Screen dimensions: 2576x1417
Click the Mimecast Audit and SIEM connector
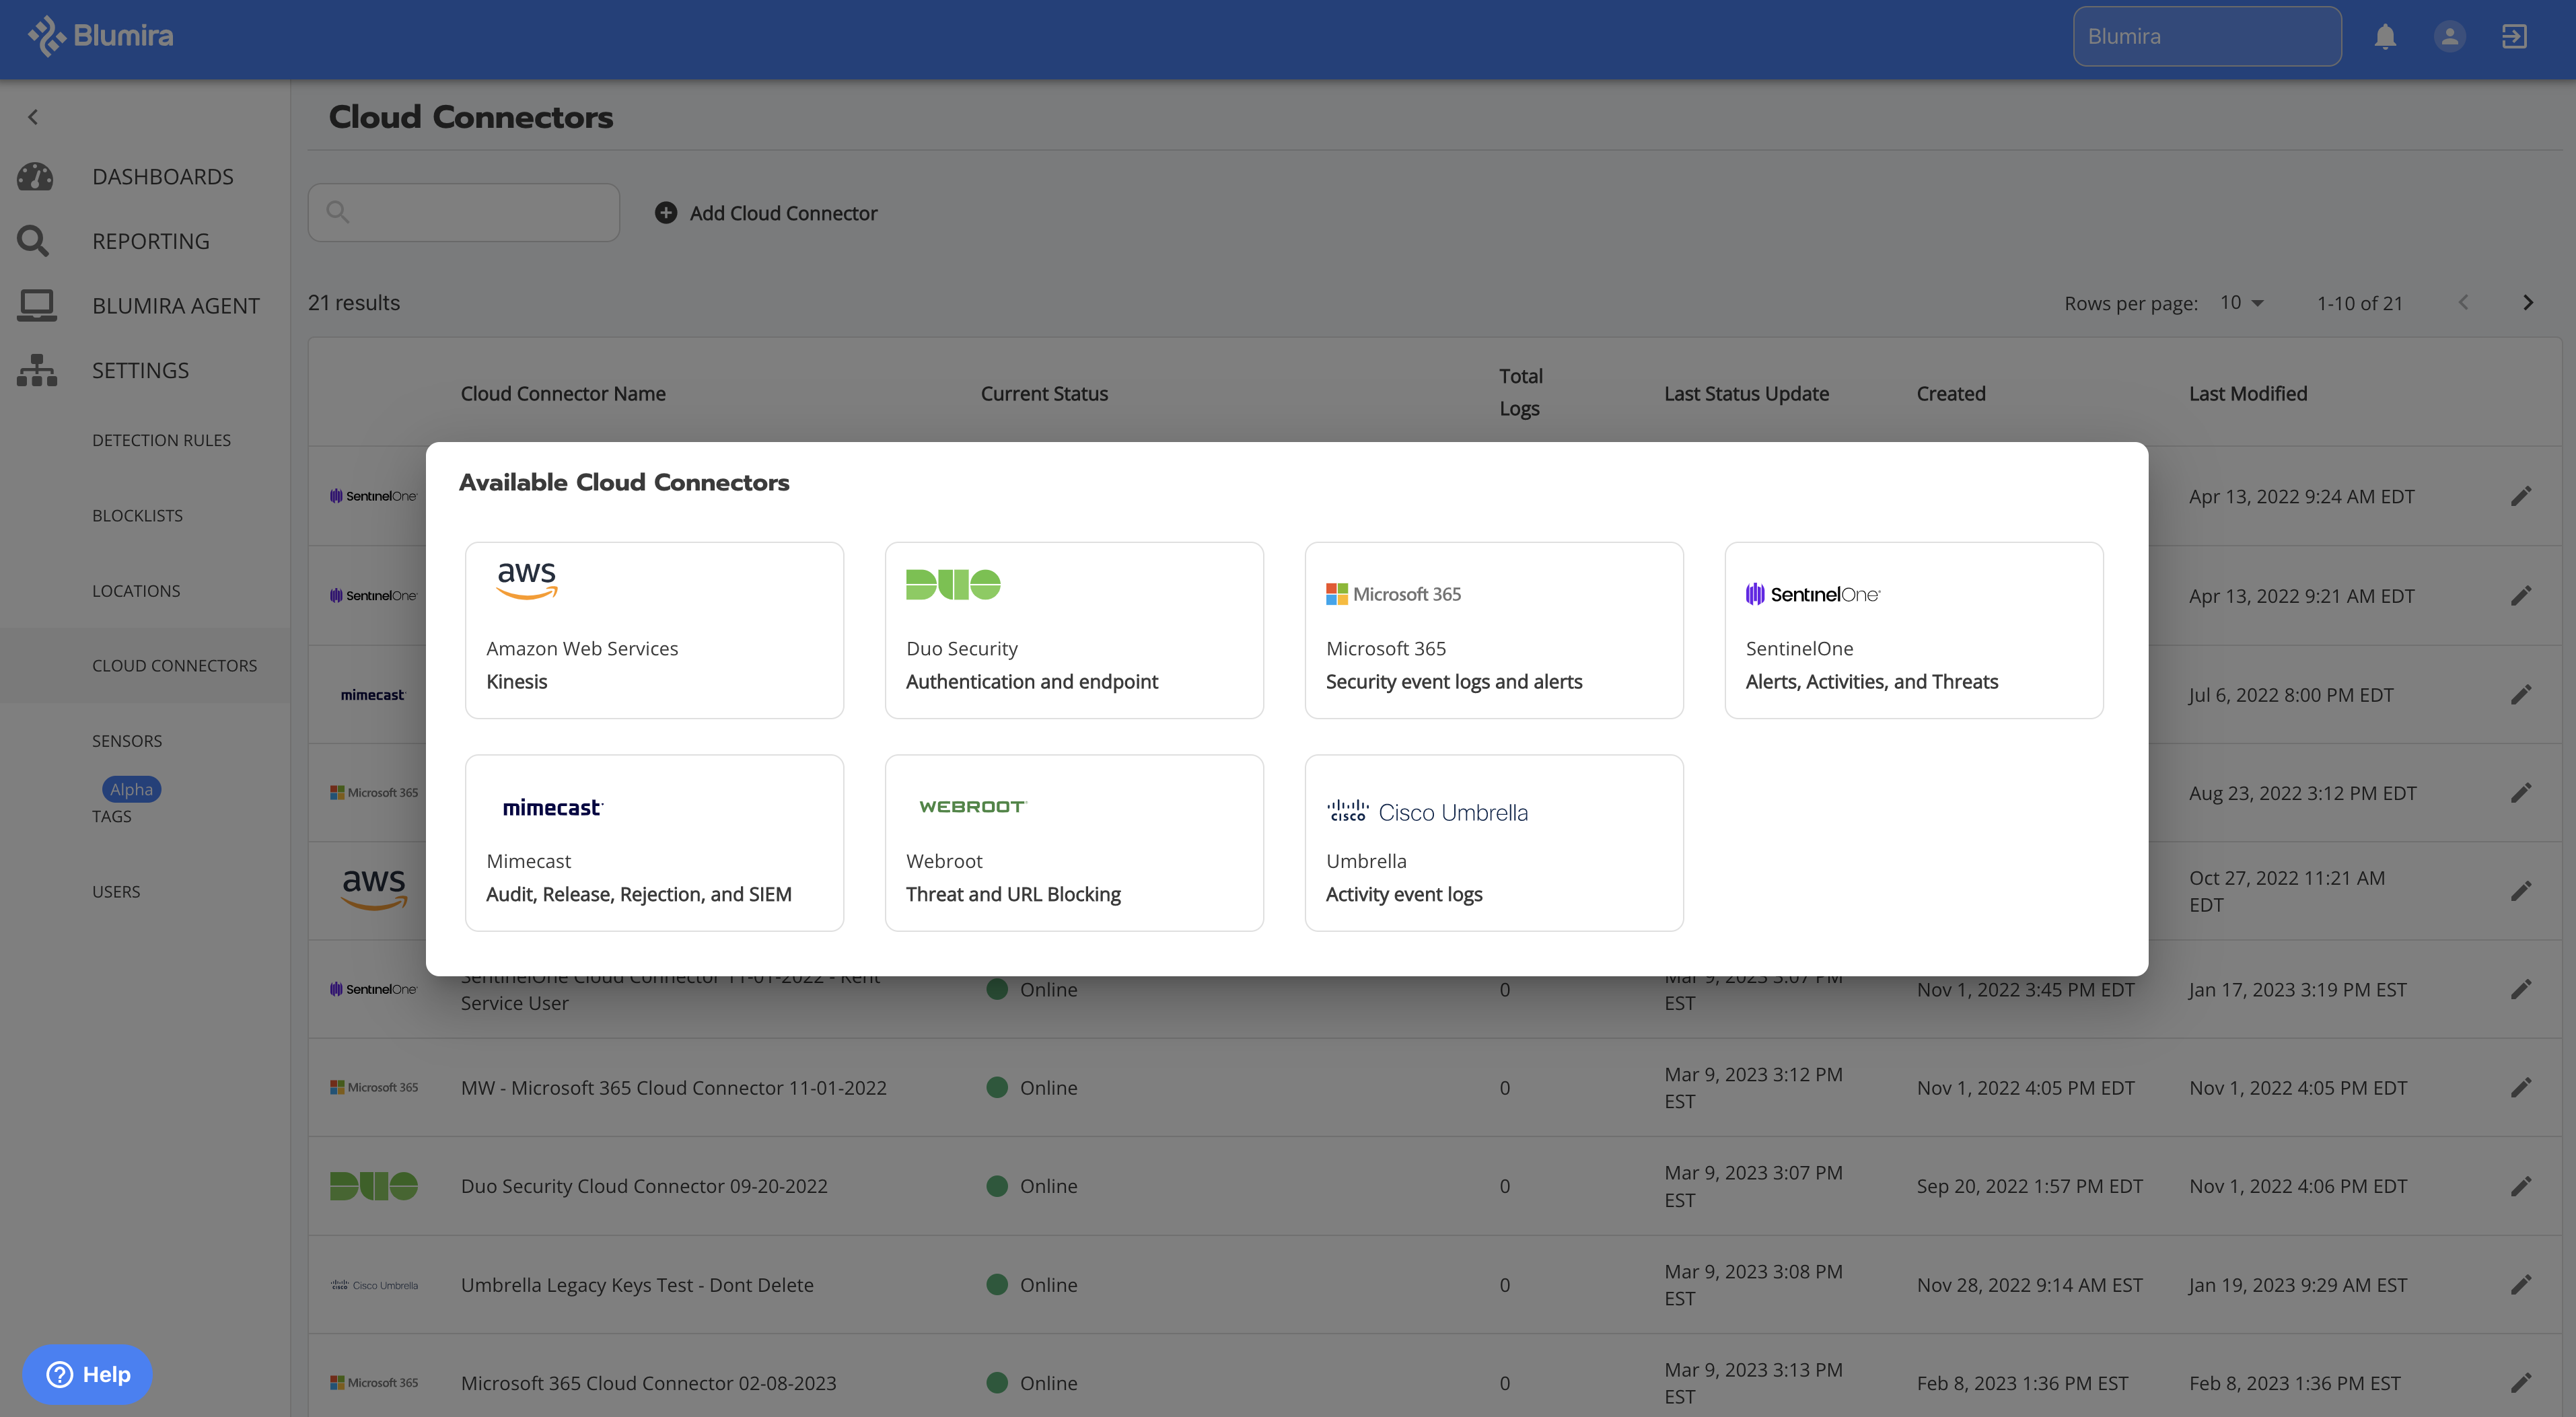(x=654, y=842)
